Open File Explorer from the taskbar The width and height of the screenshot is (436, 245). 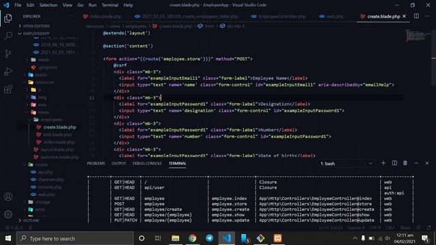175,238
